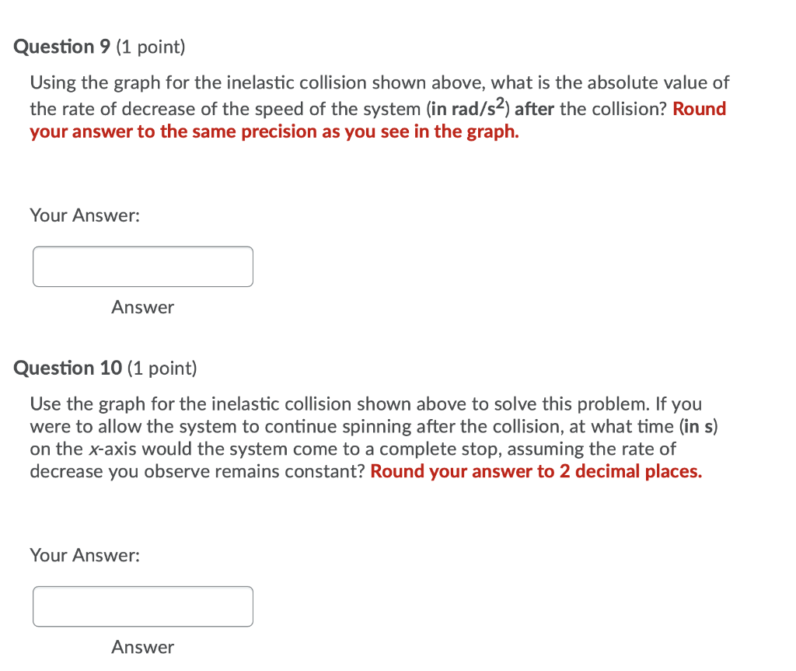
Task: Click the (1 point) label beside Question 9
Action: pyautogui.click(x=151, y=47)
